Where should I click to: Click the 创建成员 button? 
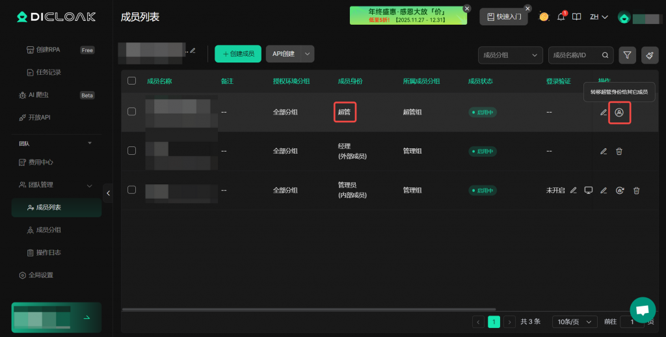click(x=238, y=54)
